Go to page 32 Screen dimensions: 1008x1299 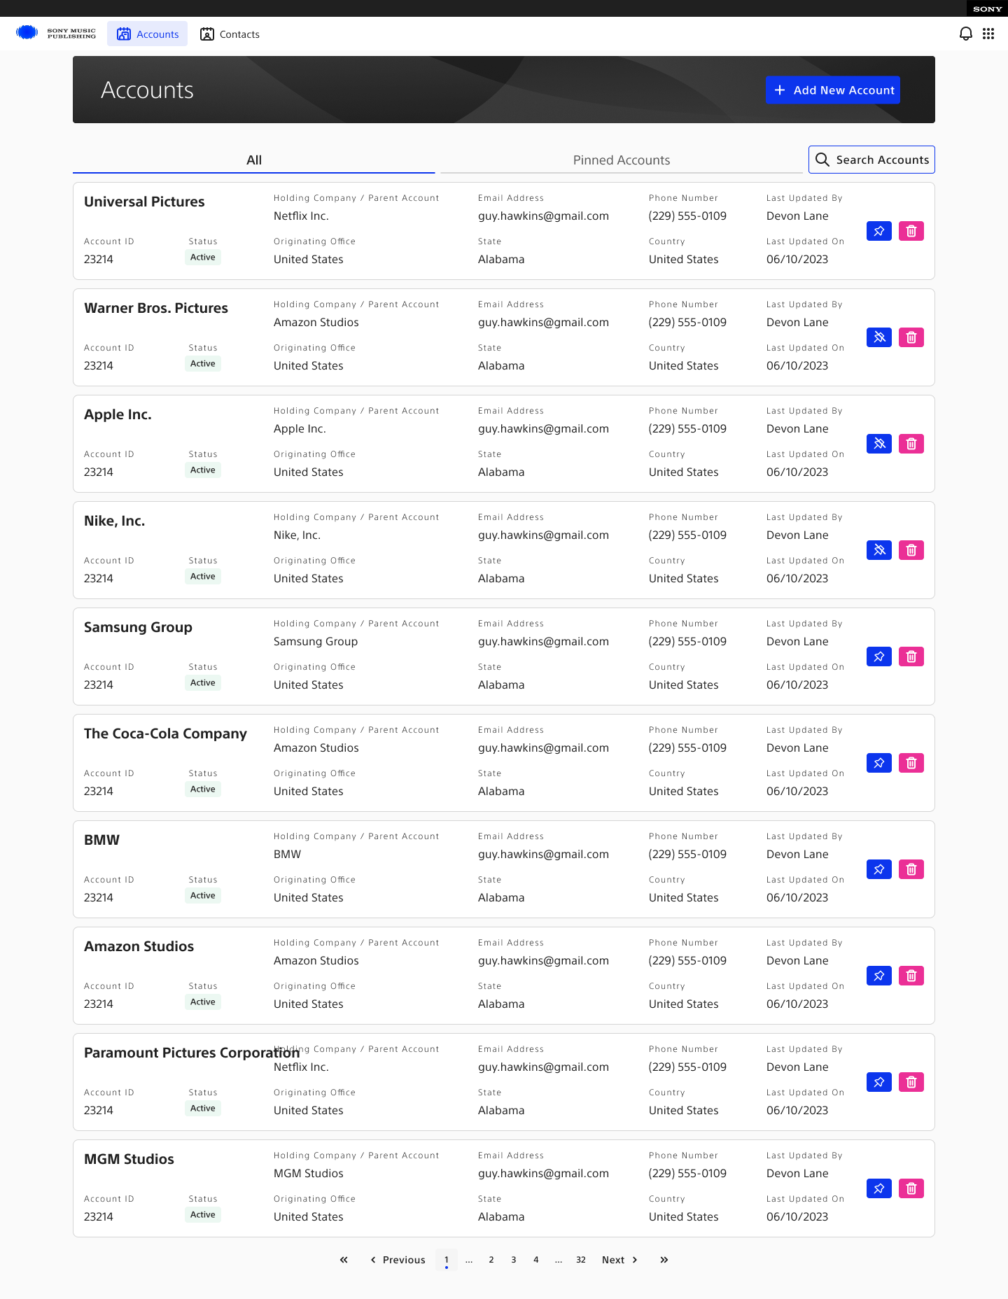point(581,1260)
